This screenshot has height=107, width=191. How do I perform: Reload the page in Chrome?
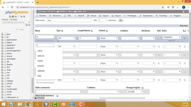coord(12,7)
